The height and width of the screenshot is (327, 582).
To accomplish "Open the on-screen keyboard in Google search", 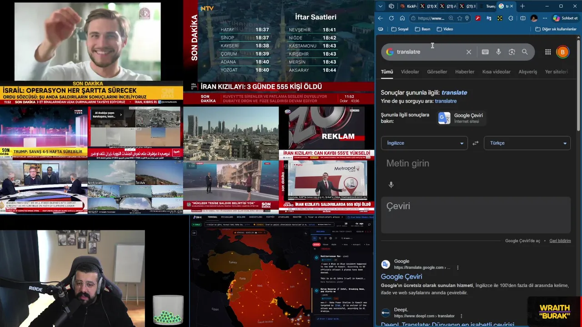I will (485, 52).
